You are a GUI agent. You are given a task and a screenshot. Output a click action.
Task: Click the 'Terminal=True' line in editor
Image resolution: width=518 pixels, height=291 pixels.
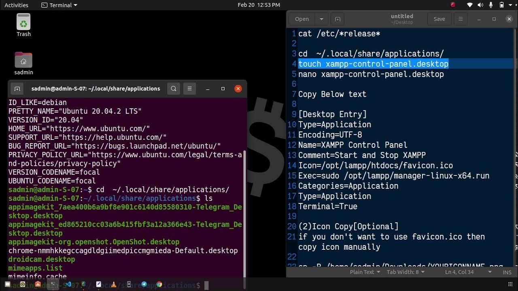pyautogui.click(x=328, y=206)
